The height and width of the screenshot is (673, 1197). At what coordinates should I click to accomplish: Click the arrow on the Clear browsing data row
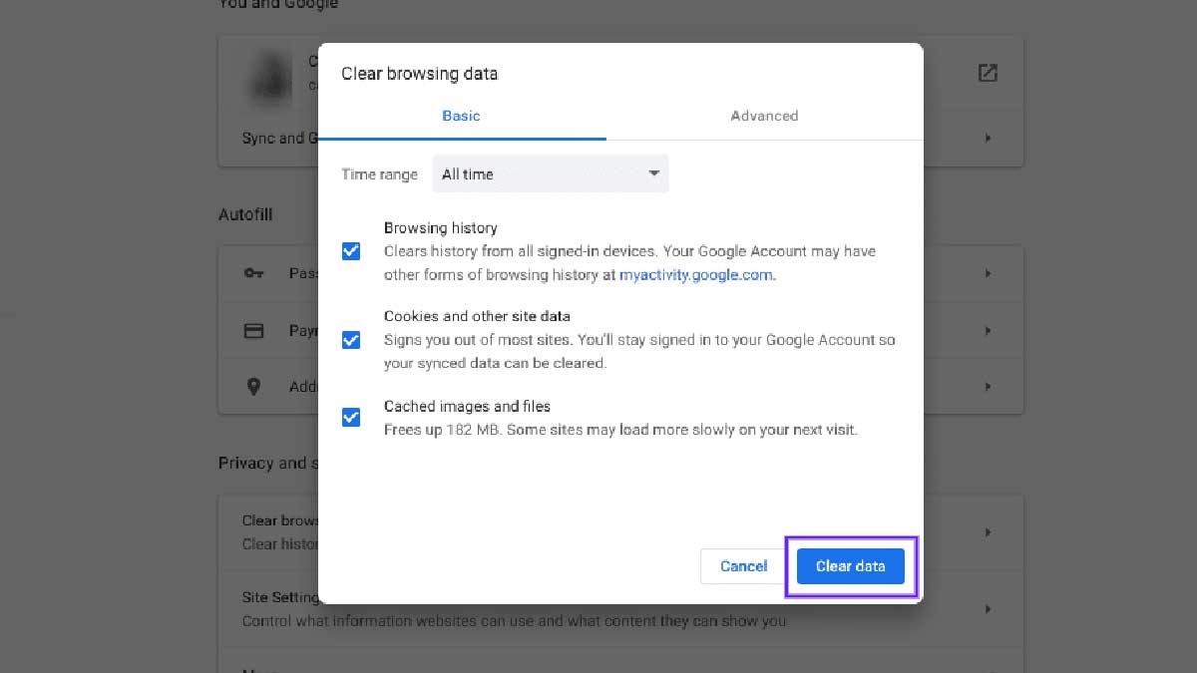click(988, 532)
